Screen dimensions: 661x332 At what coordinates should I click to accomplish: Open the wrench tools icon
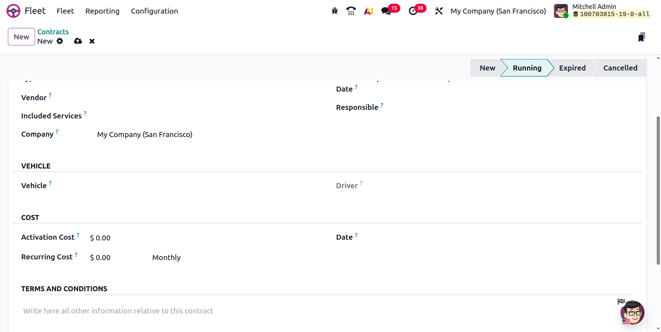pyautogui.click(x=439, y=11)
